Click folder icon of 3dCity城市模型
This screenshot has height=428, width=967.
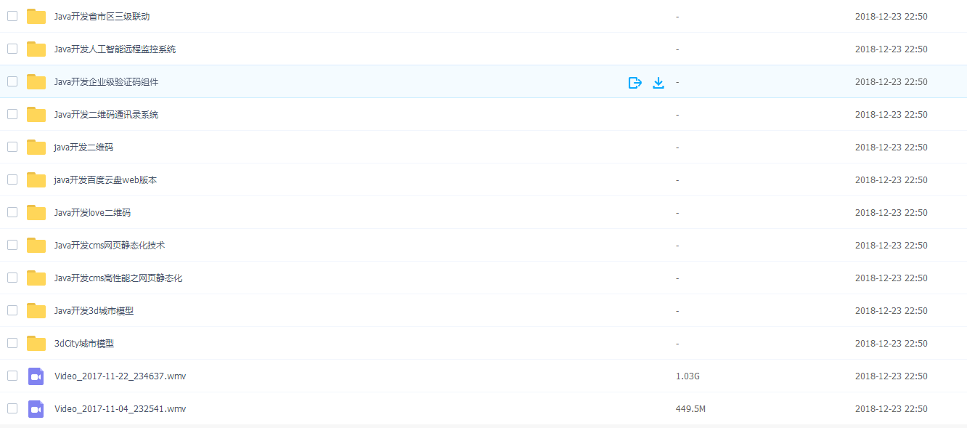36,344
